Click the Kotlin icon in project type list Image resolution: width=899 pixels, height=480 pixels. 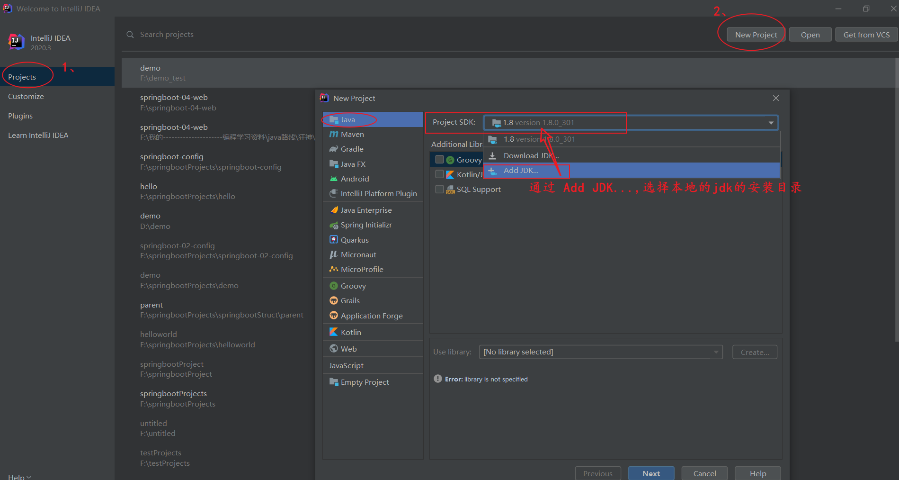tap(334, 332)
